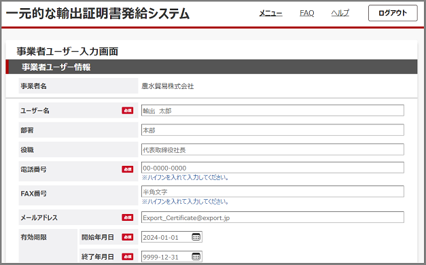Focus the メールアドレス input field
The width and height of the screenshot is (426, 265).
(x=272, y=217)
